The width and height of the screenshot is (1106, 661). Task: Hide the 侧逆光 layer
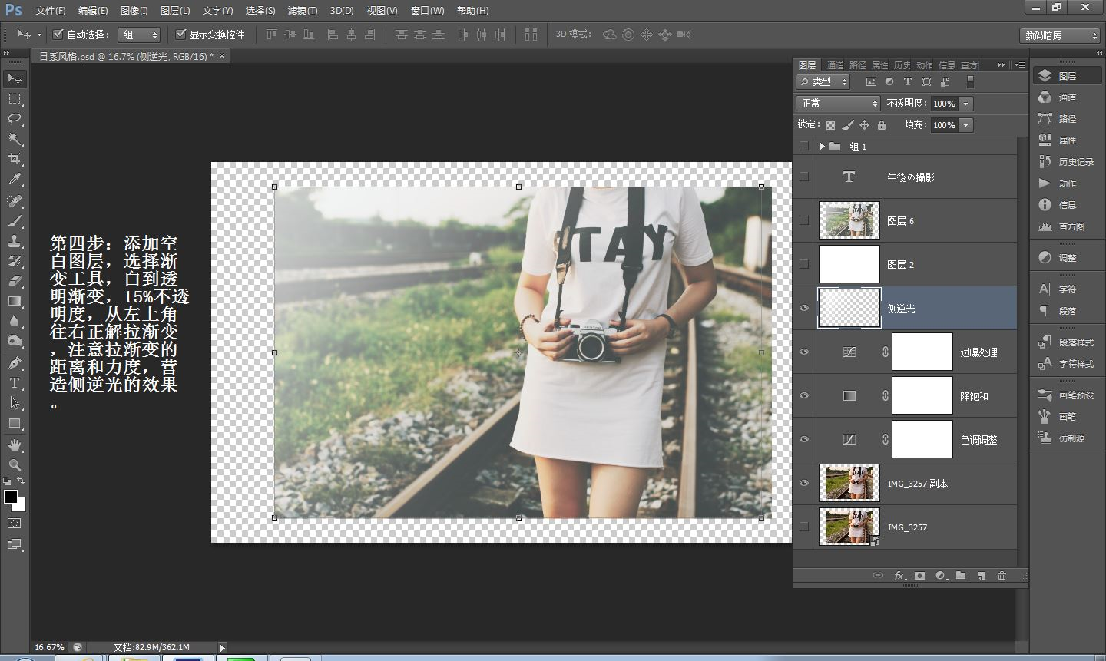click(804, 309)
